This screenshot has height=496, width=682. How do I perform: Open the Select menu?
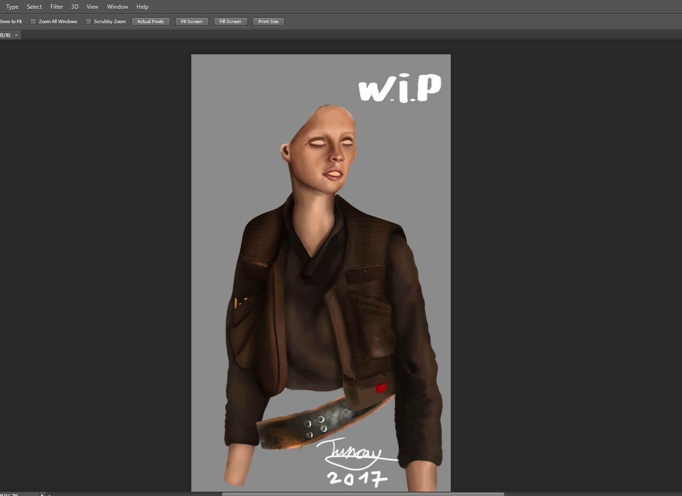tap(34, 7)
